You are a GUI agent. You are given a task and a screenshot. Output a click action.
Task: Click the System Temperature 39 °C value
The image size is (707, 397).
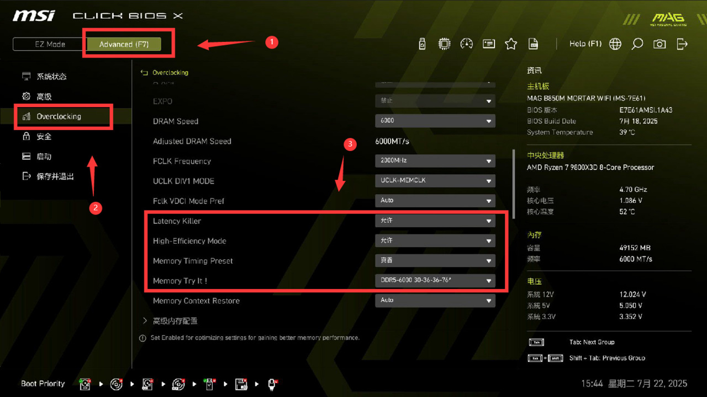click(627, 132)
